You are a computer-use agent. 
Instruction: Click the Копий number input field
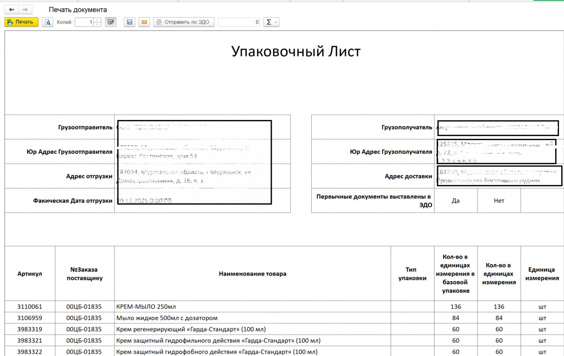pos(84,22)
